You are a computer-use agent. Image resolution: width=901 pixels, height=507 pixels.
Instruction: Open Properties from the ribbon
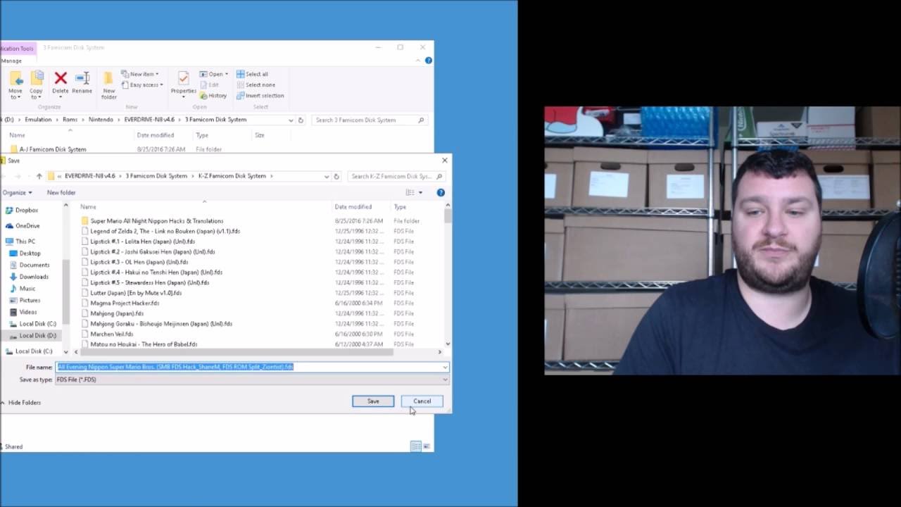183,77
